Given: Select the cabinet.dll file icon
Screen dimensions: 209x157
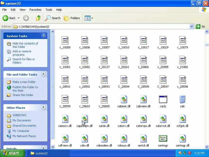Looking at the screenshot, I should tap(124, 99).
